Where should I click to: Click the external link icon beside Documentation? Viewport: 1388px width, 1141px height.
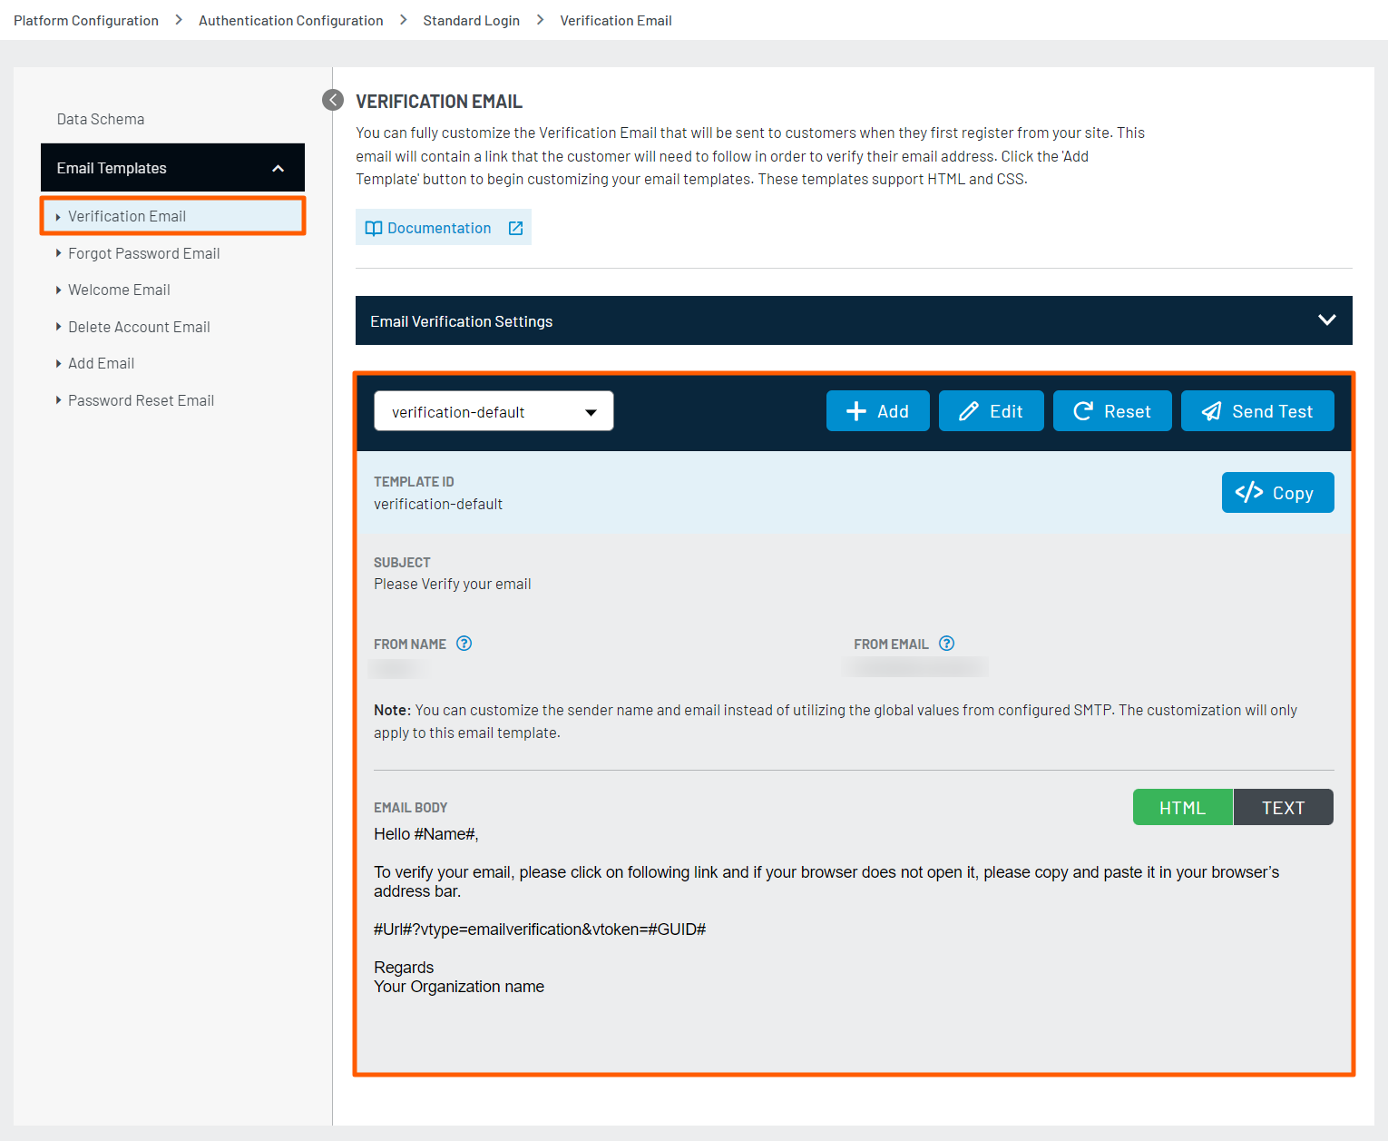(x=515, y=227)
